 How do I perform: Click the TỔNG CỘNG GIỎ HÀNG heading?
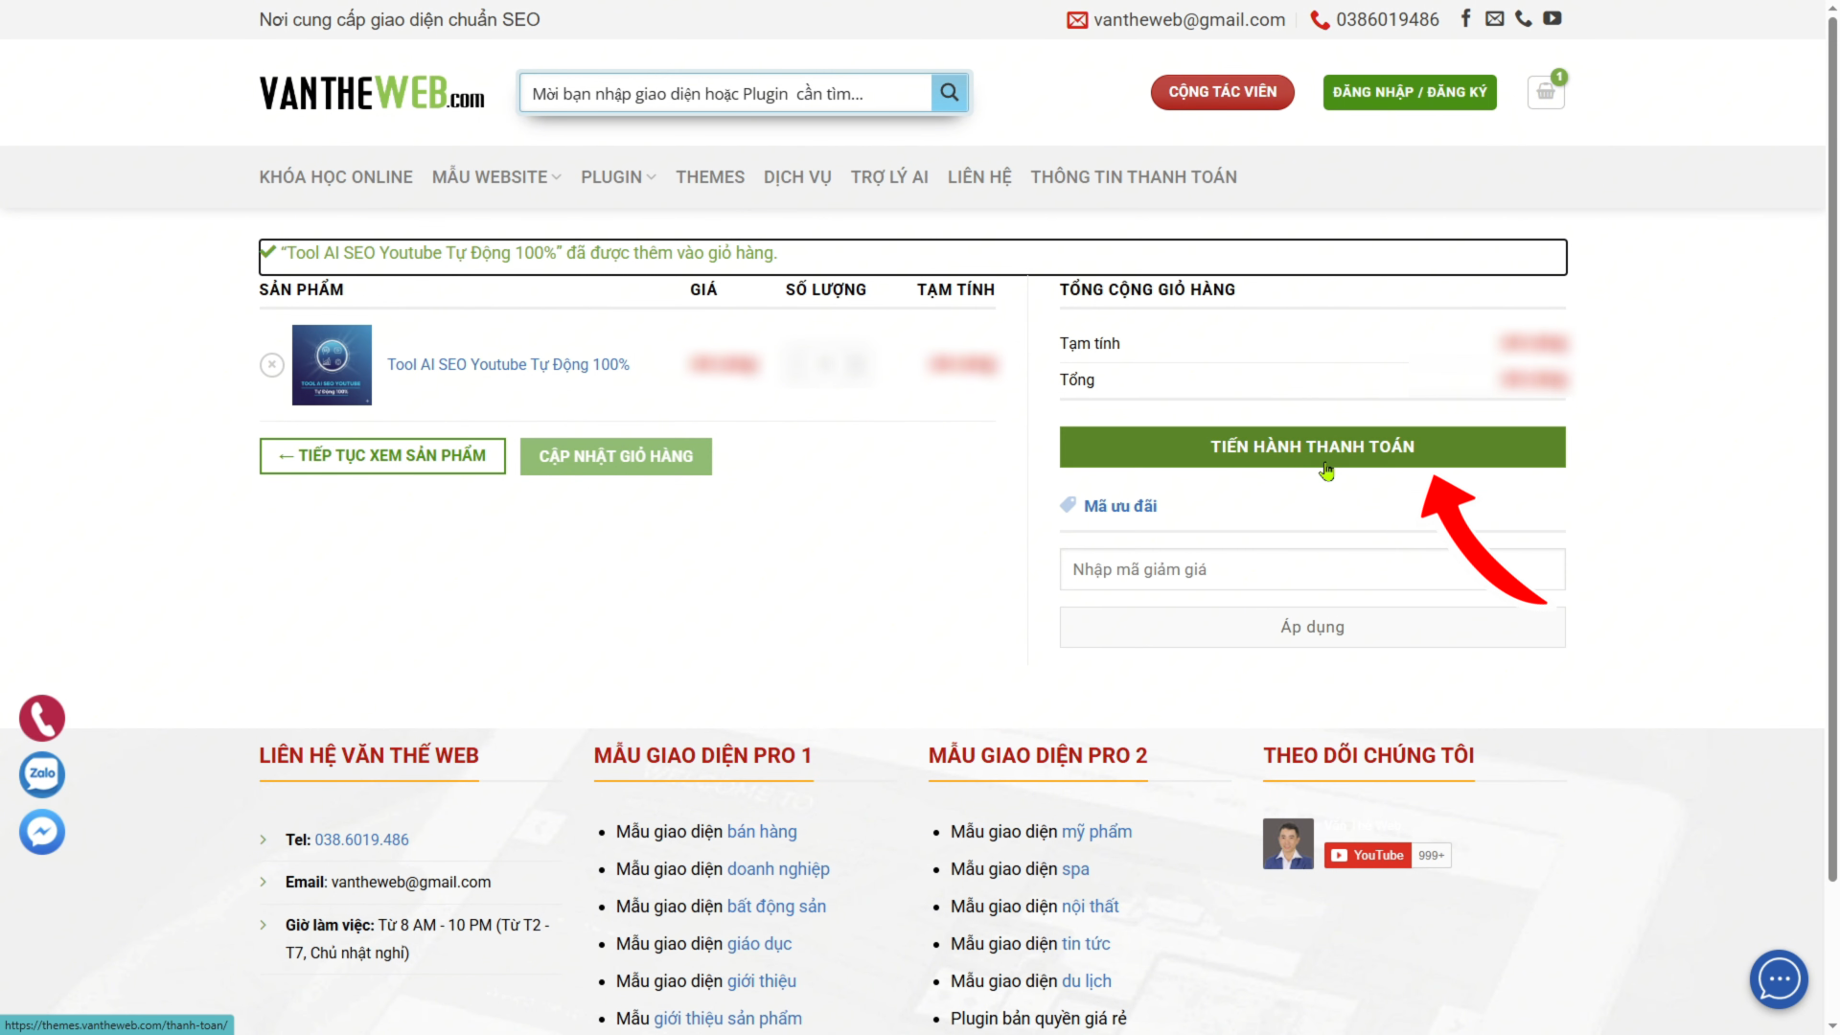pos(1147,289)
